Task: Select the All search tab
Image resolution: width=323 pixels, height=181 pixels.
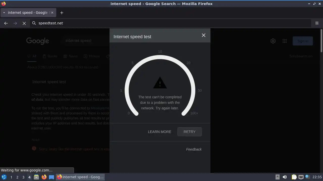Action: click(32, 56)
